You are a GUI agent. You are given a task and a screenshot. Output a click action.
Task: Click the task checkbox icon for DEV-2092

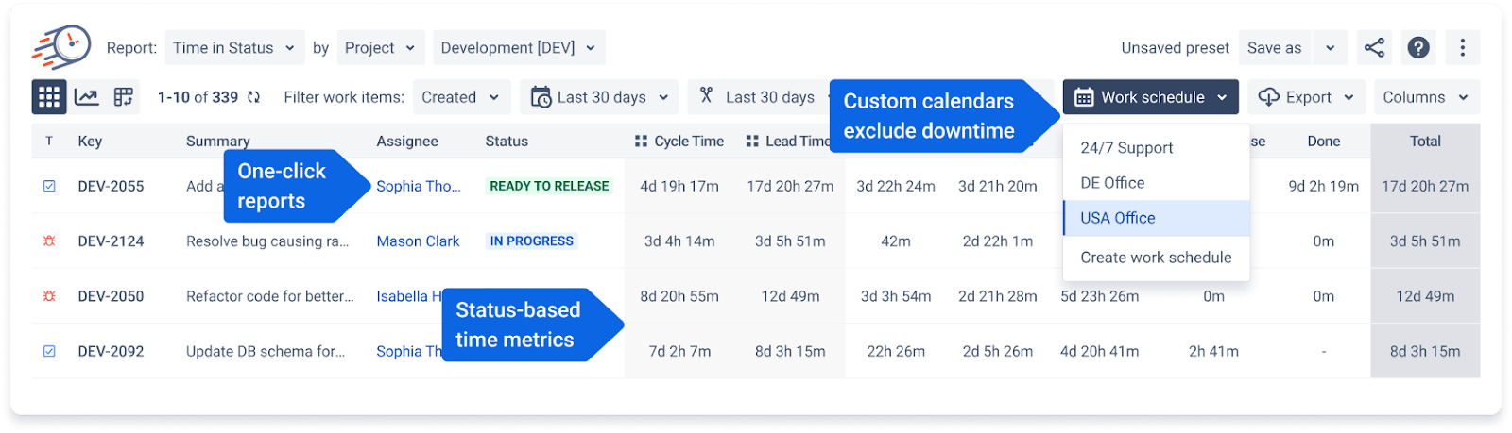(49, 351)
